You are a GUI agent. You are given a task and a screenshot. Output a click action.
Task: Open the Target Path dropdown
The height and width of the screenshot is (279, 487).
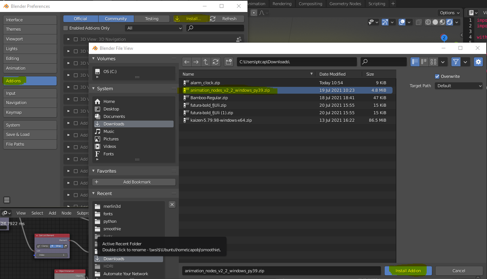459,86
